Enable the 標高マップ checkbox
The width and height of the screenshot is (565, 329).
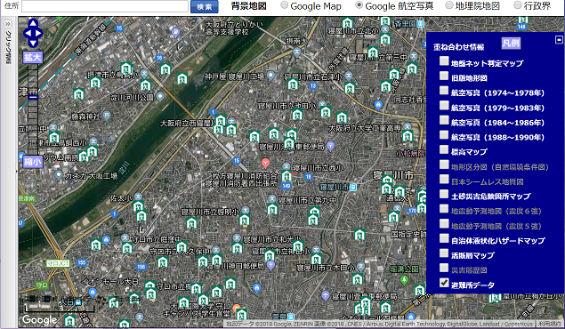(x=444, y=149)
